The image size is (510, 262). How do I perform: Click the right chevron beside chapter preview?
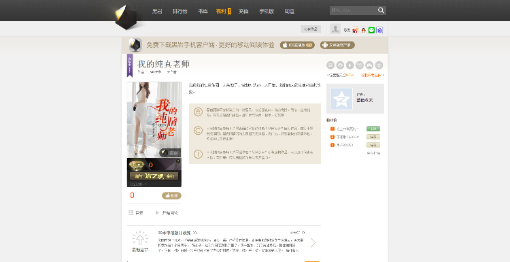click(x=313, y=243)
